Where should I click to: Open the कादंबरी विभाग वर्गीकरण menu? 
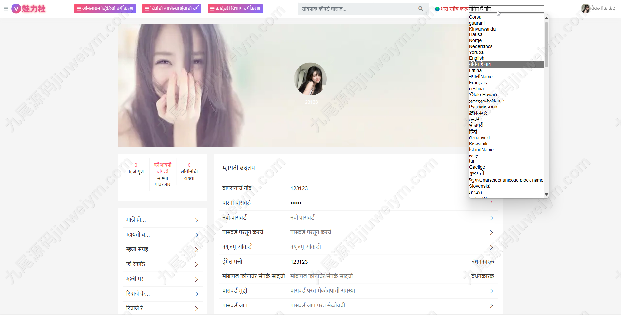(235, 9)
